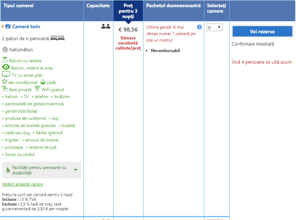Click the blue question mark help icon
Screen dimensions: 296x220
coord(199,27)
